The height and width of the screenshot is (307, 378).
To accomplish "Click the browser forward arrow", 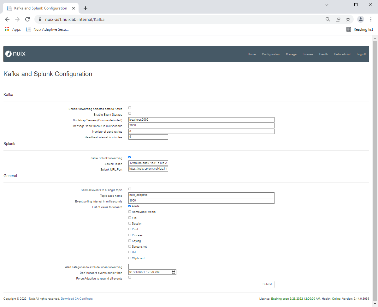I will pos(17,19).
